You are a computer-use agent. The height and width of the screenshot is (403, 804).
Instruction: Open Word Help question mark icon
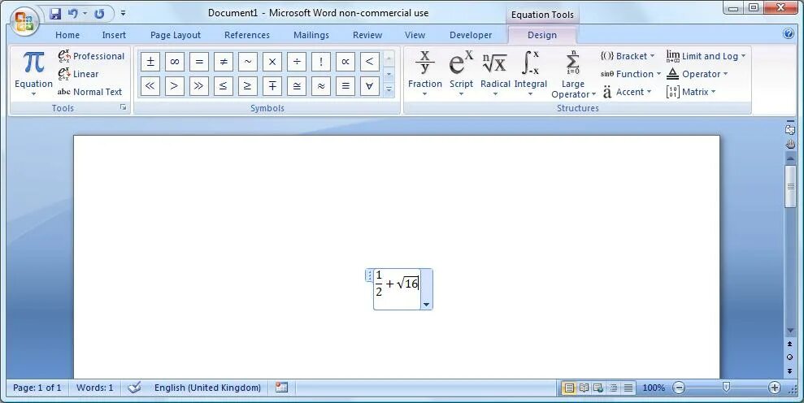(789, 34)
